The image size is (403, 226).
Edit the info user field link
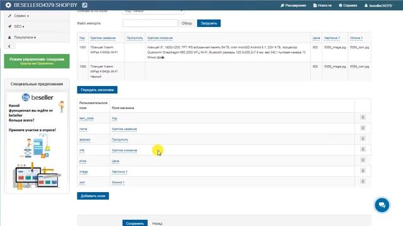coord(82,151)
